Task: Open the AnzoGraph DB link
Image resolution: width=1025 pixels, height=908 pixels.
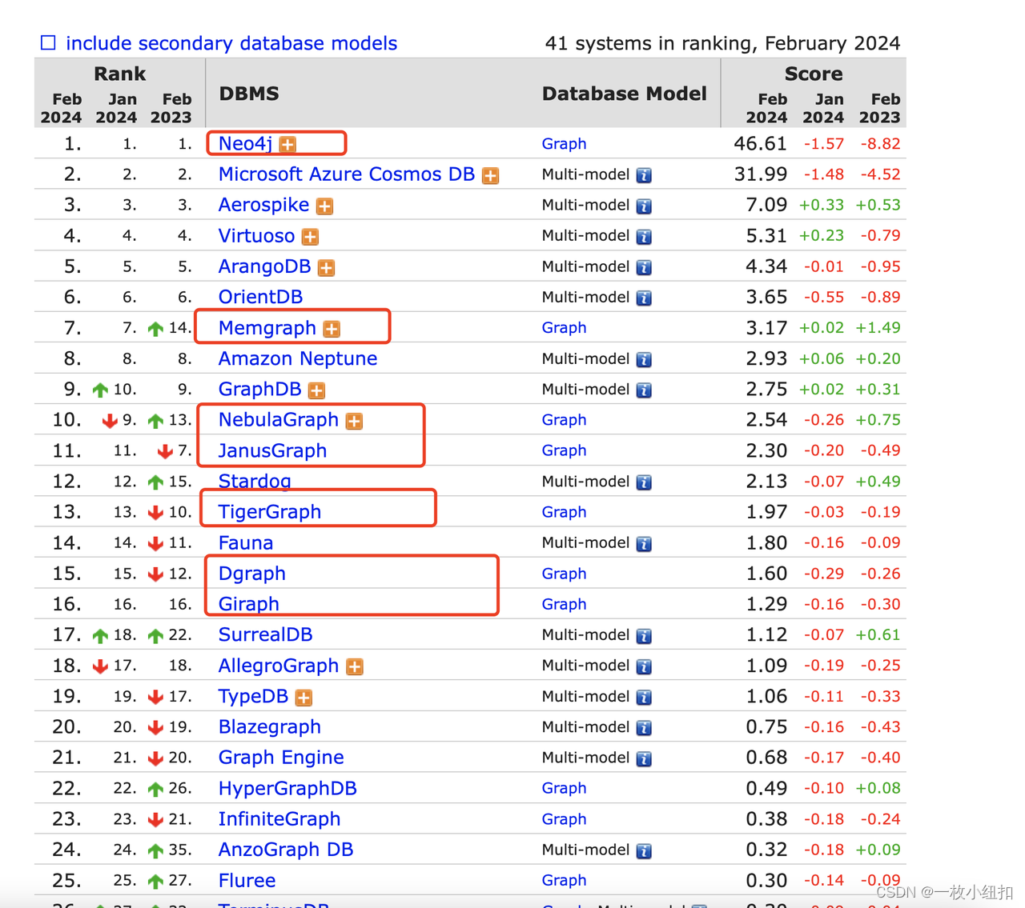Action: pos(286,850)
